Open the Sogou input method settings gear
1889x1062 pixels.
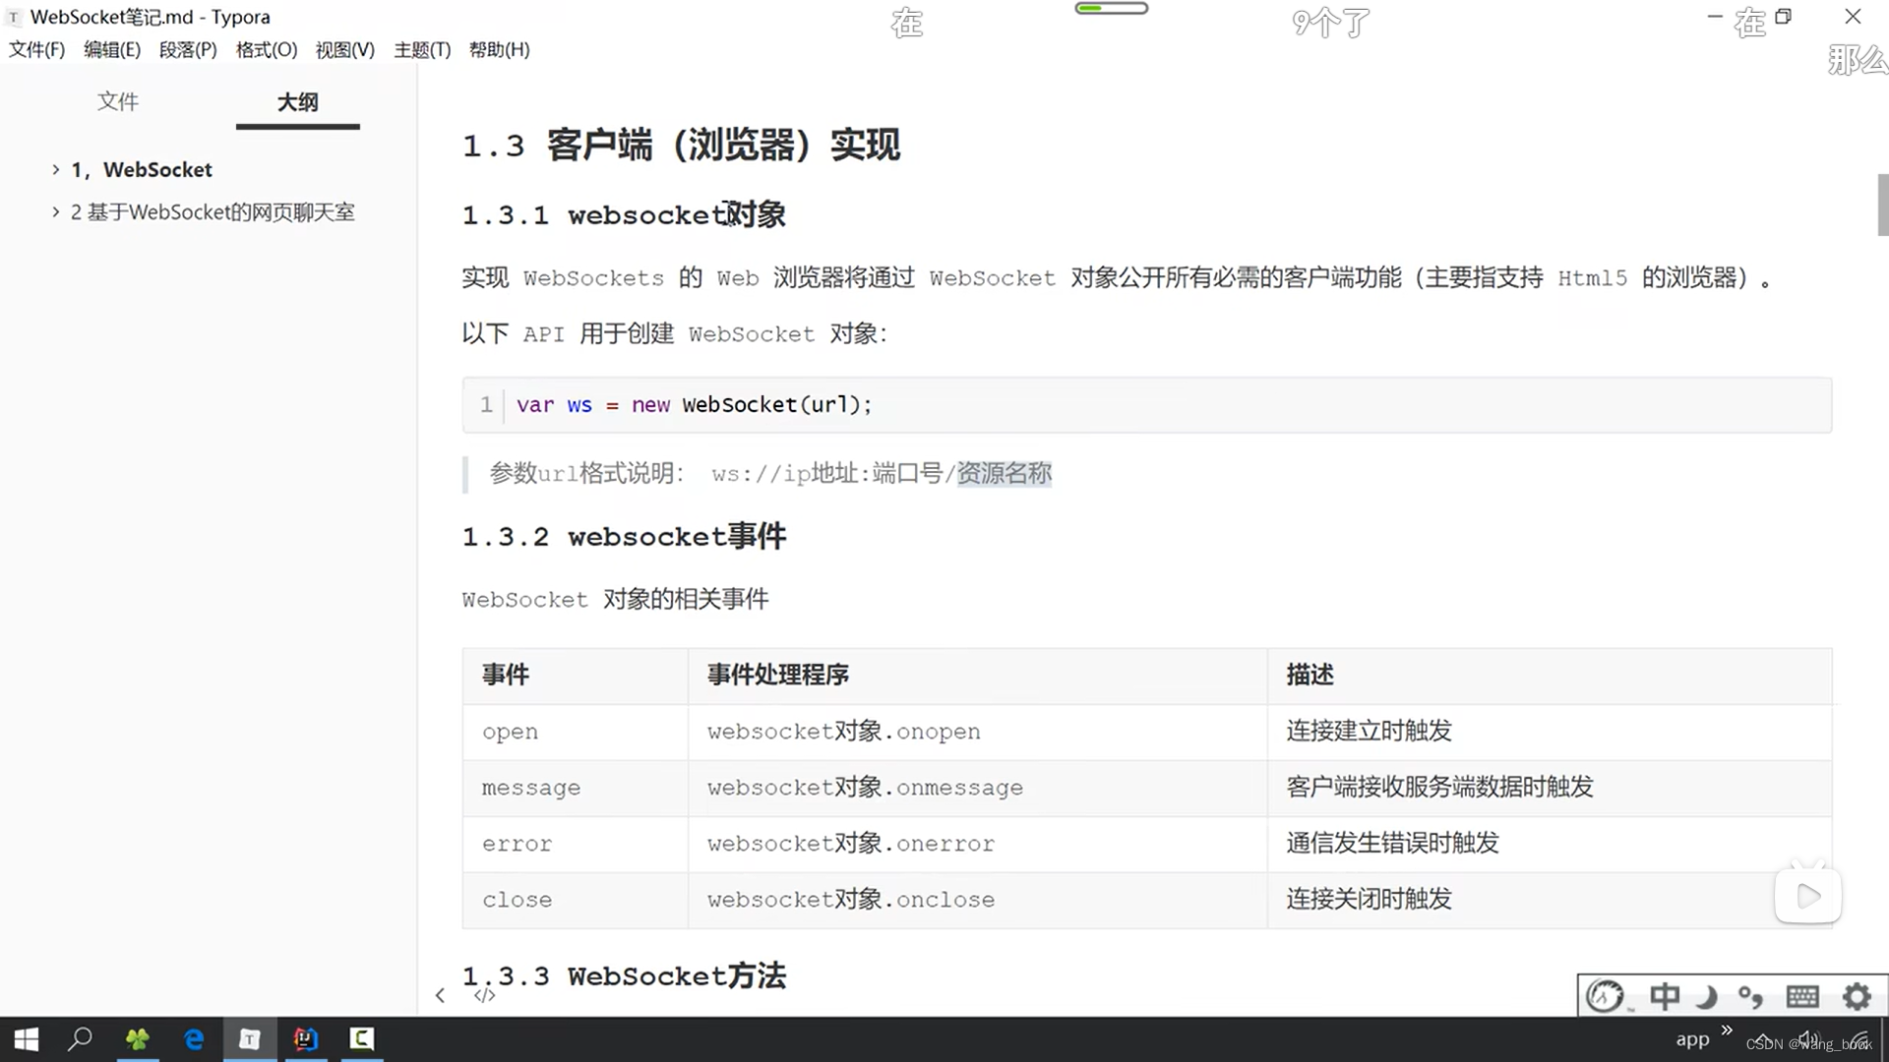click(x=1856, y=996)
